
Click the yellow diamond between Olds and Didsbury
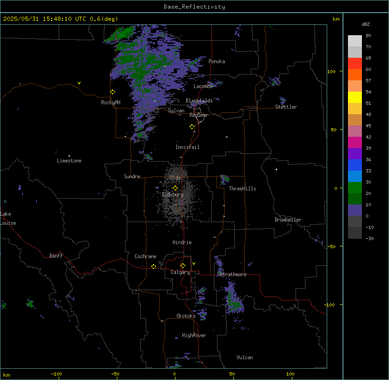[176, 188]
